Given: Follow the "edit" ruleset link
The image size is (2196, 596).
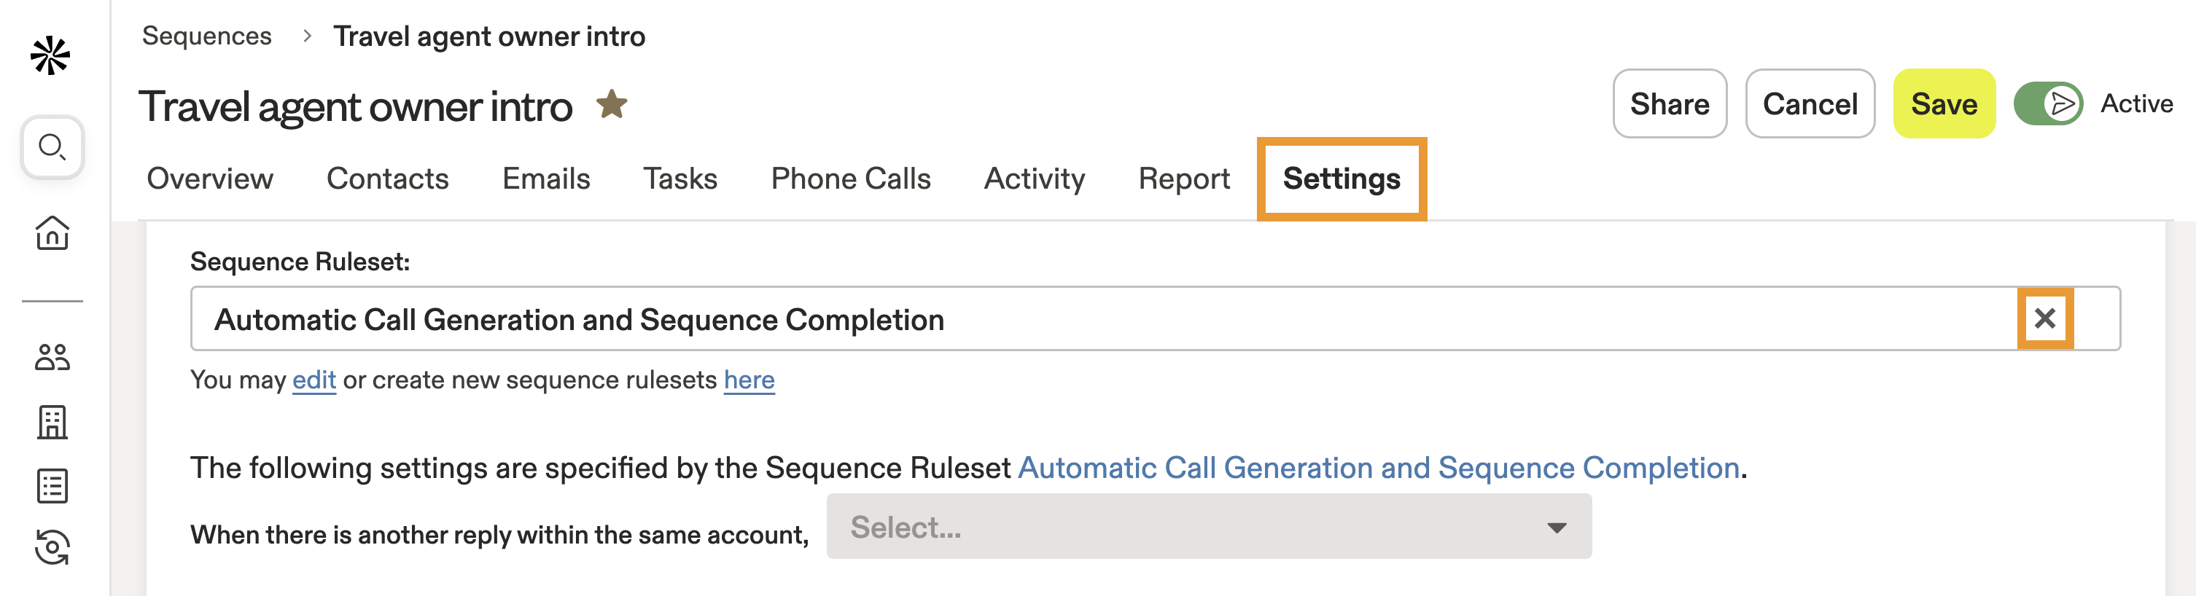Looking at the screenshot, I should (x=314, y=380).
